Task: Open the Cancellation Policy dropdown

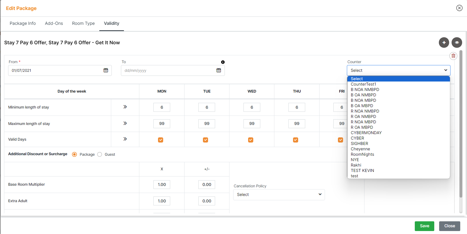Action: [279, 195]
